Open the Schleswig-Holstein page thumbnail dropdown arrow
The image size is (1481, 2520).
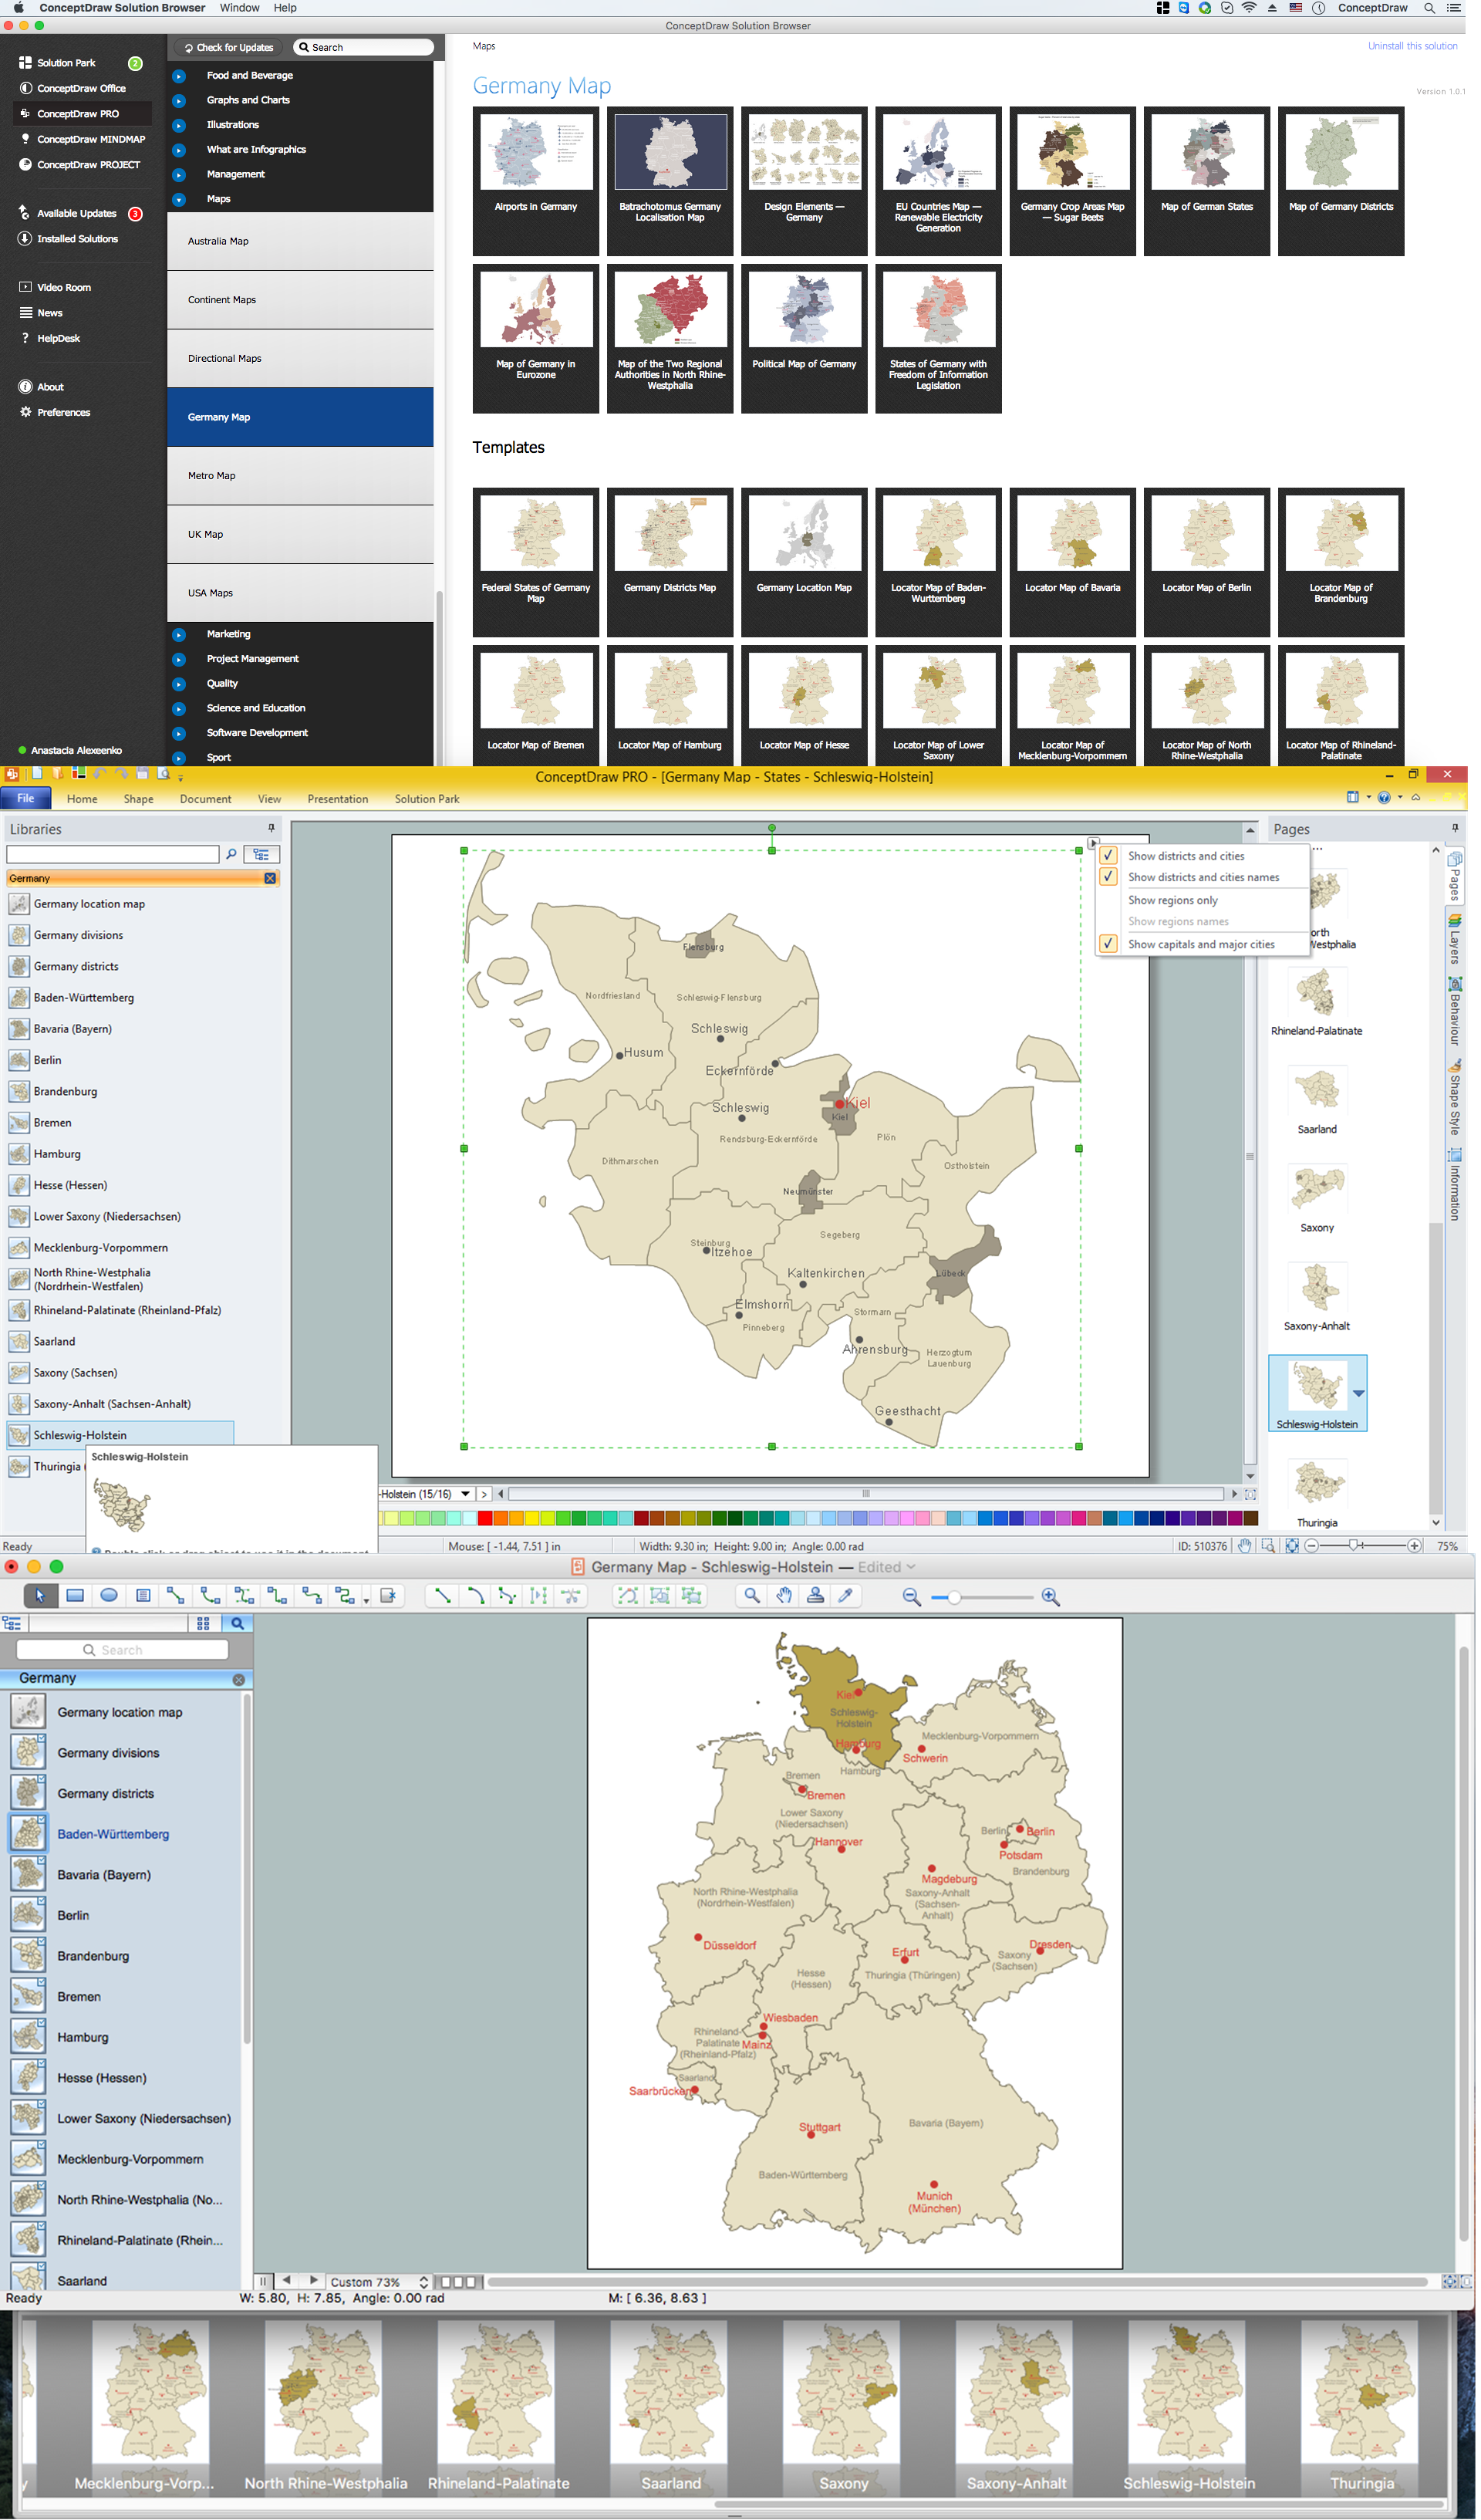1358,1393
